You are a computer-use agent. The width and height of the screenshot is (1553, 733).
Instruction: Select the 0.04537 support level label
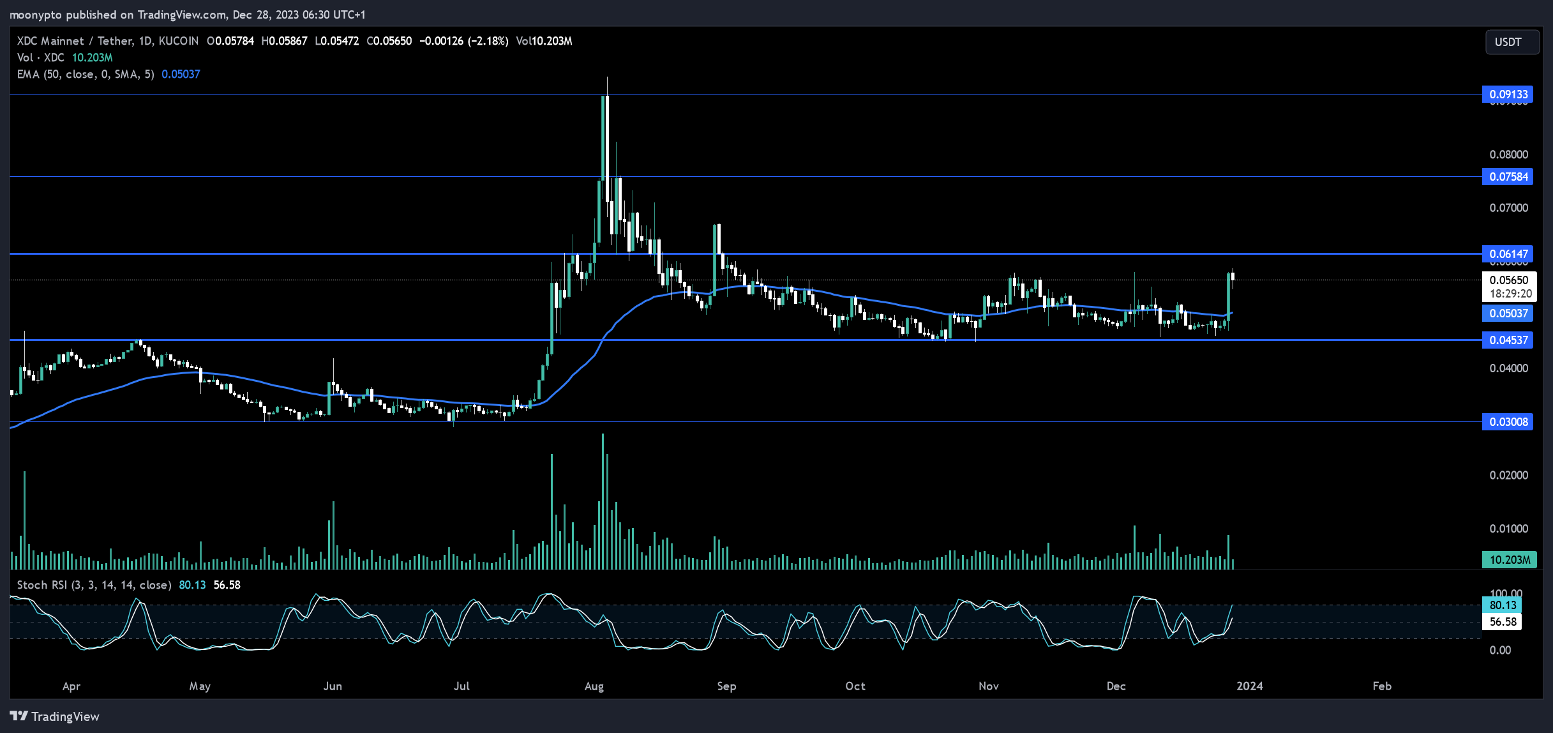pos(1508,340)
